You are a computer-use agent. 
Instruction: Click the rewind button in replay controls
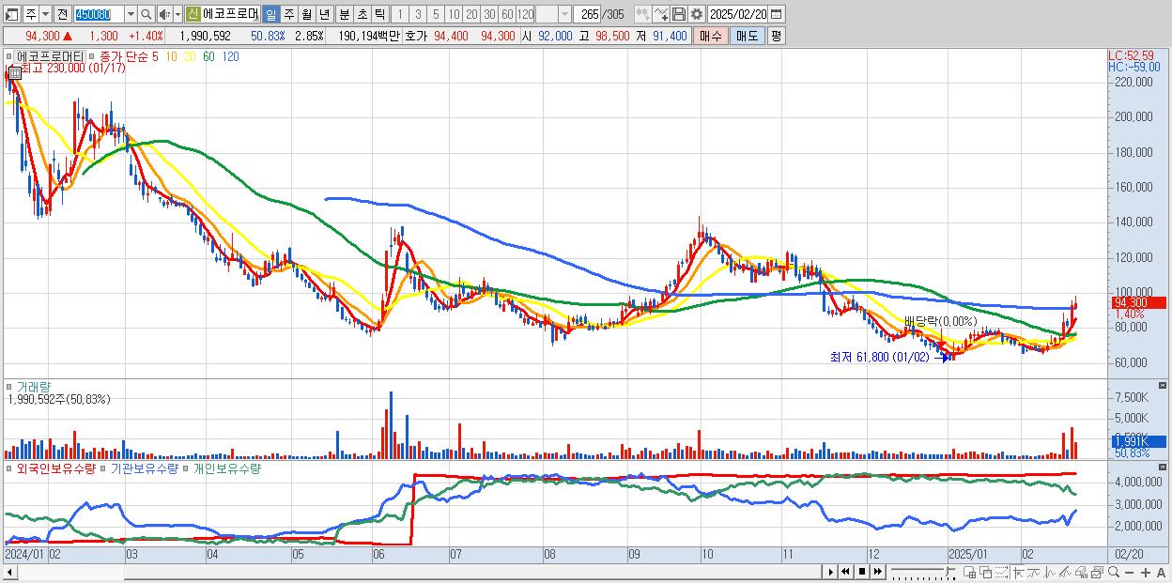click(x=846, y=571)
